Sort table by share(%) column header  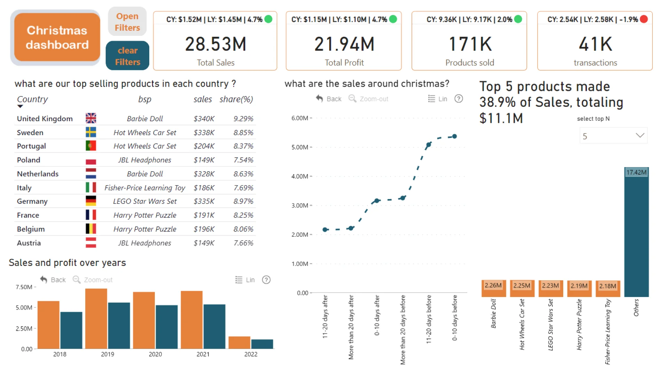236,99
